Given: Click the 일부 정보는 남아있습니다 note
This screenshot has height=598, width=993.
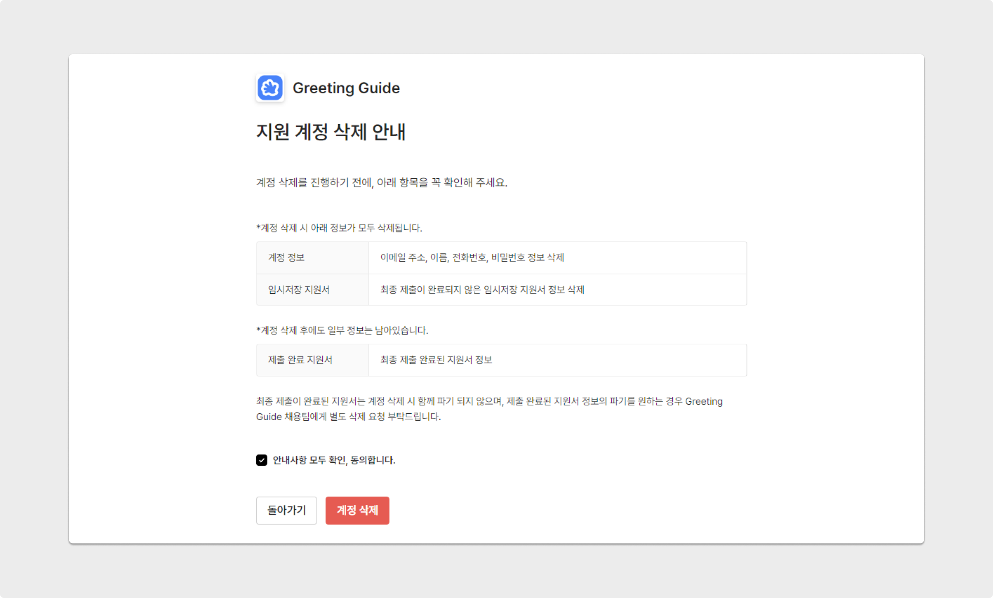Looking at the screenshot, I should tap(342, 330).
